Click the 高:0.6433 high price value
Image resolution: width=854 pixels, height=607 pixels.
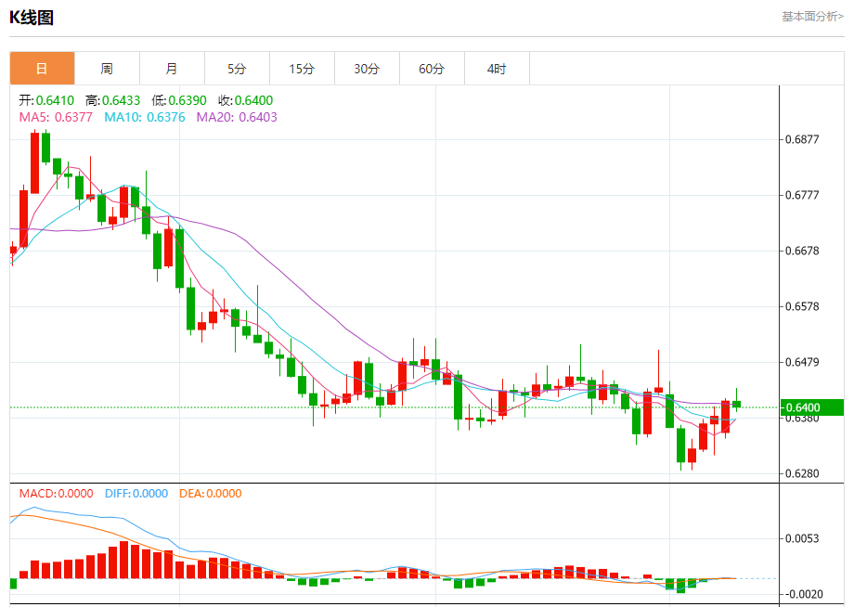point(112,100)
